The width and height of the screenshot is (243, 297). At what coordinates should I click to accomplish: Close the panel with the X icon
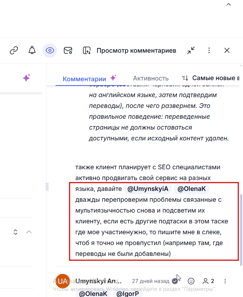pos(227,51)
